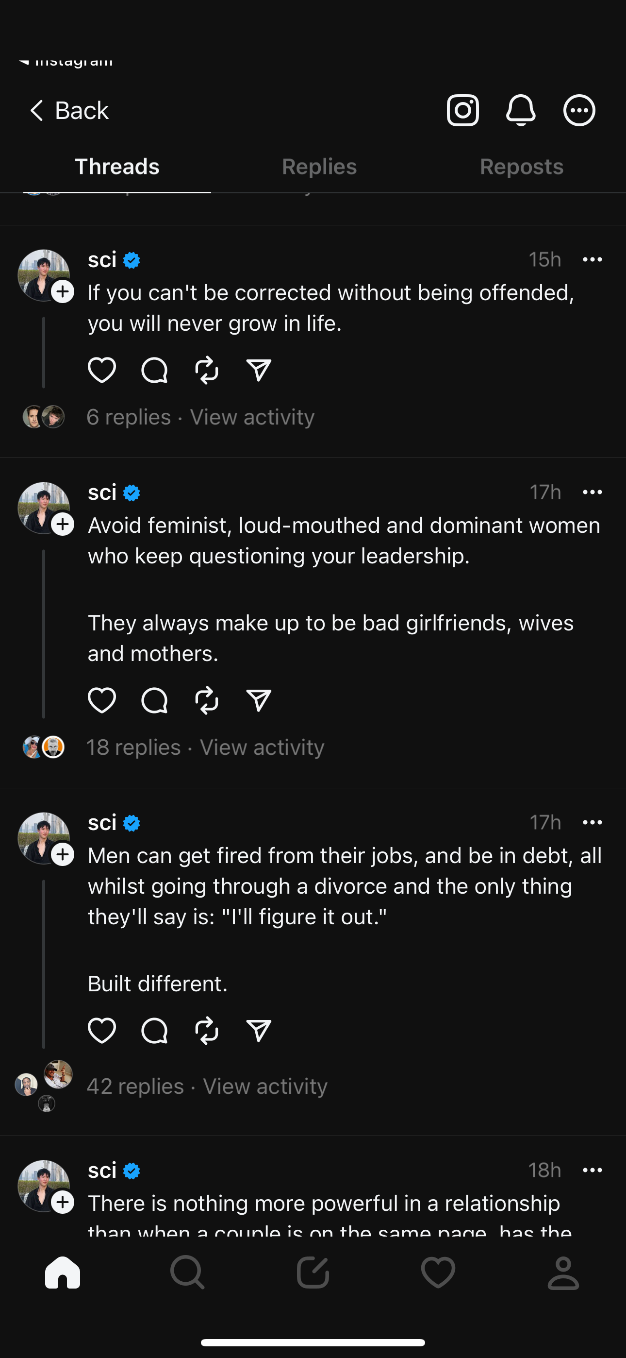Like the "Avoid feminist" post

pyautogui.click(x=102, y=700)
